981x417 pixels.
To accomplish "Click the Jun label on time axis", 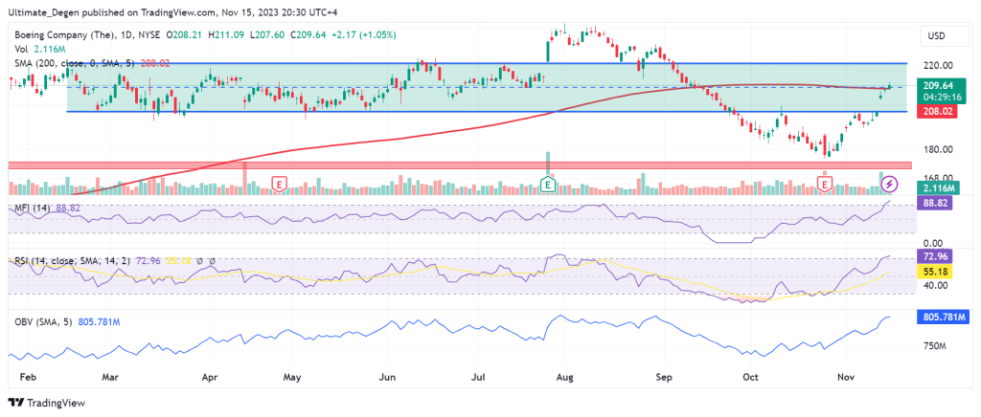I will coord(388,378).
